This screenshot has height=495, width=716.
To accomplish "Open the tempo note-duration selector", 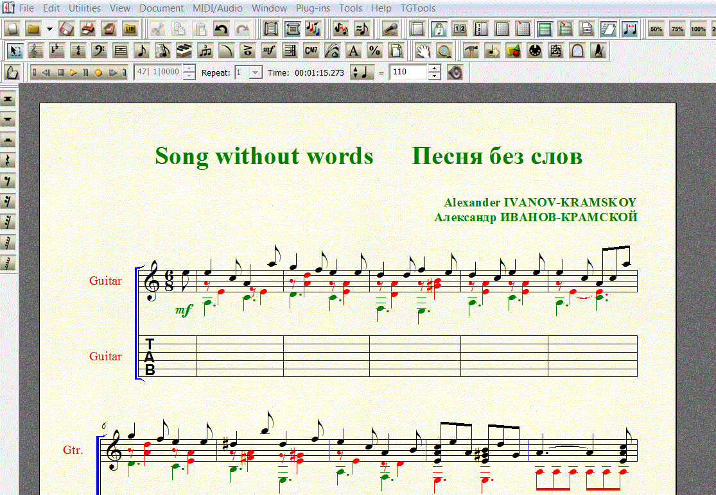I will pyautogui.click(x=362, y=72).
